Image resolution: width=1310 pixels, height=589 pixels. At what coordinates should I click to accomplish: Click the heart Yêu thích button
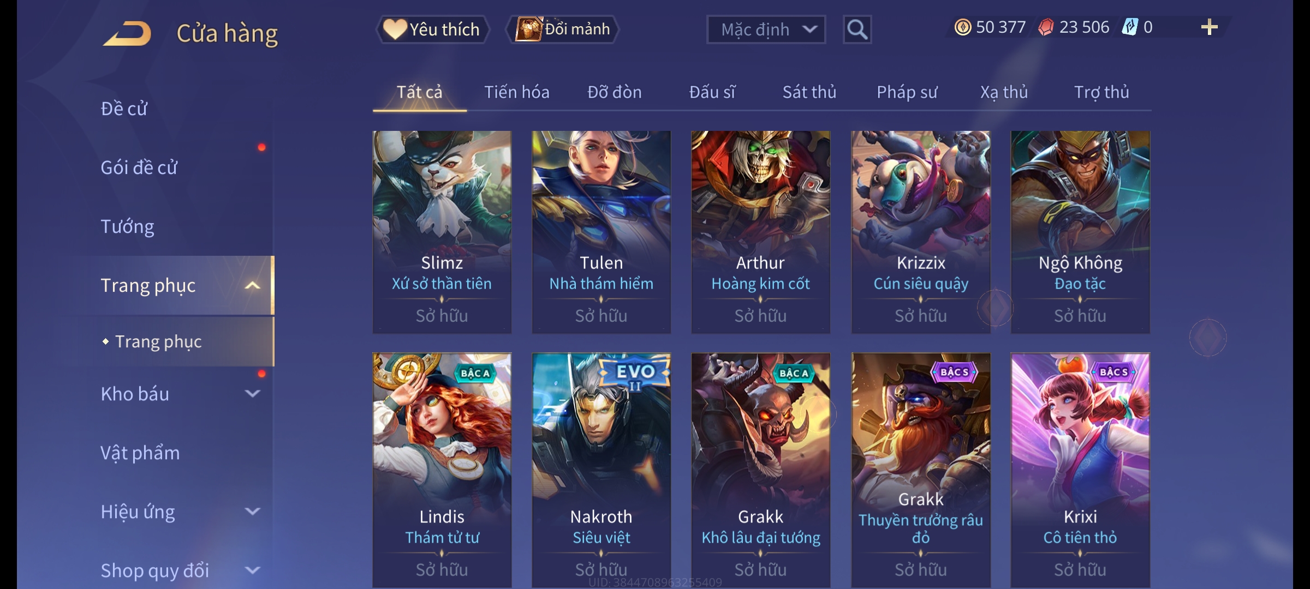click(x=432, y=29)
